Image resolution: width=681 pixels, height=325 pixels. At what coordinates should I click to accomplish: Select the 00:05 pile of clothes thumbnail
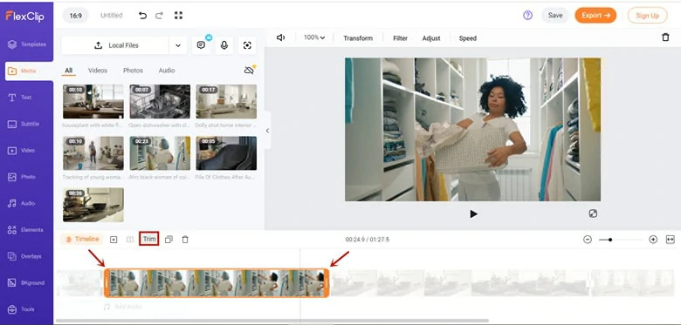226,153
